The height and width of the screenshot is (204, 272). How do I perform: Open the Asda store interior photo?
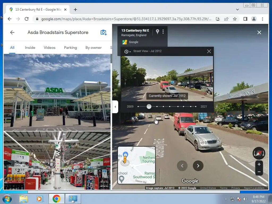(x=57, y=160)
